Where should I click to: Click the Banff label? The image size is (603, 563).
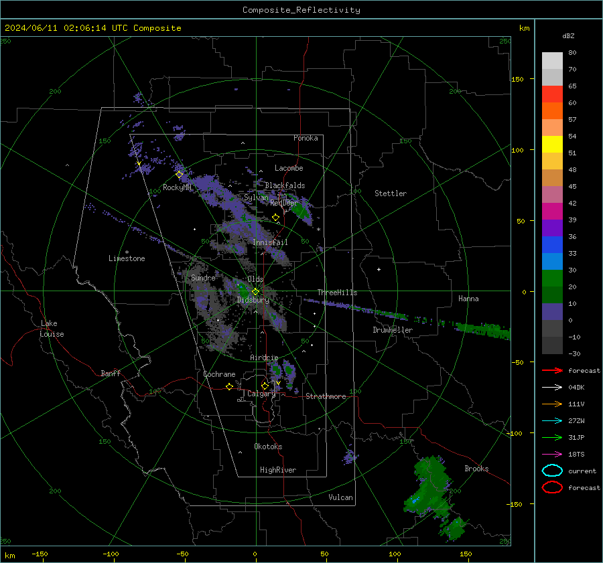tap(111, 374)
